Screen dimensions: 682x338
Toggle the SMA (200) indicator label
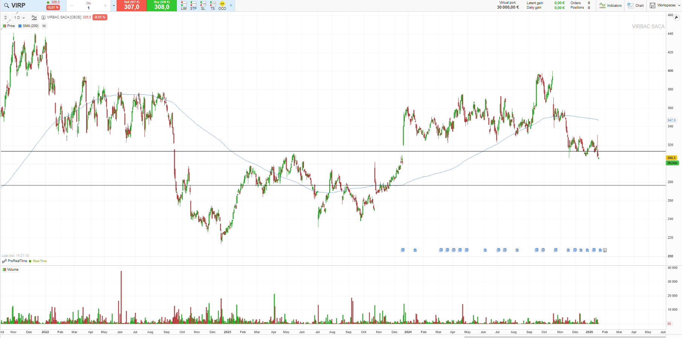tap(29, 26)
